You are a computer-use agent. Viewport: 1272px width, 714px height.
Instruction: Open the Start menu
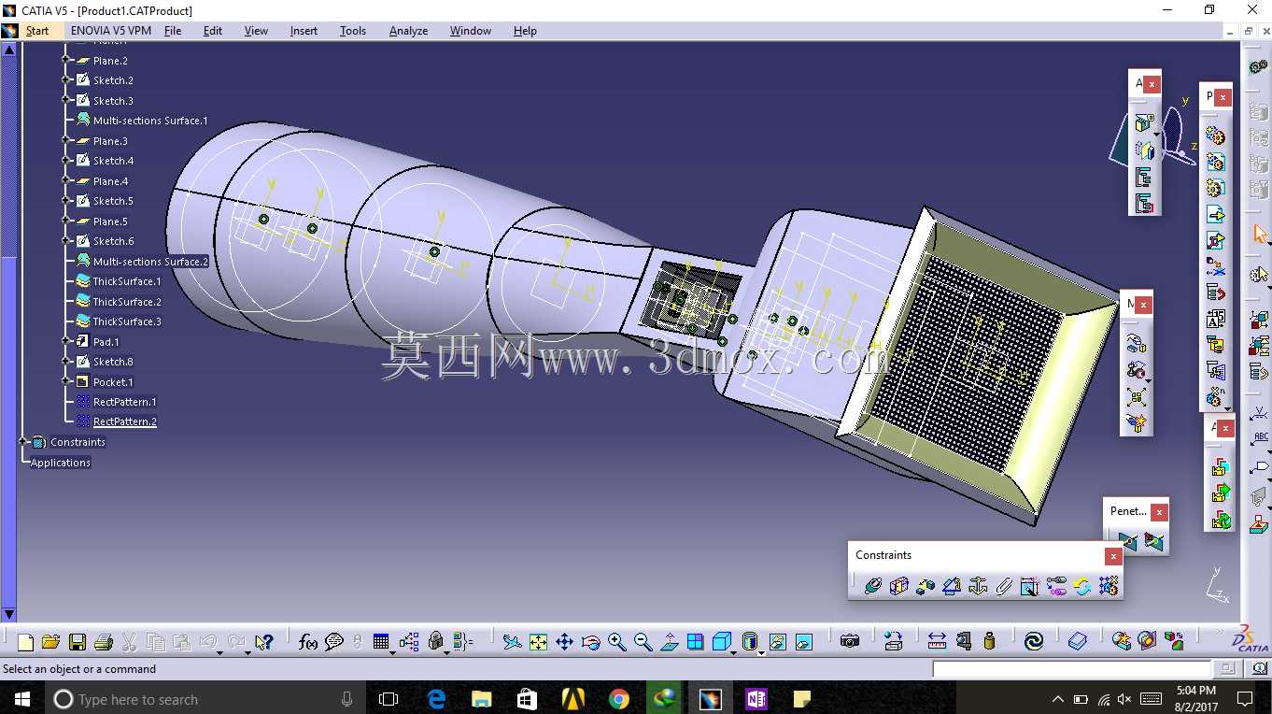point(37,31)
